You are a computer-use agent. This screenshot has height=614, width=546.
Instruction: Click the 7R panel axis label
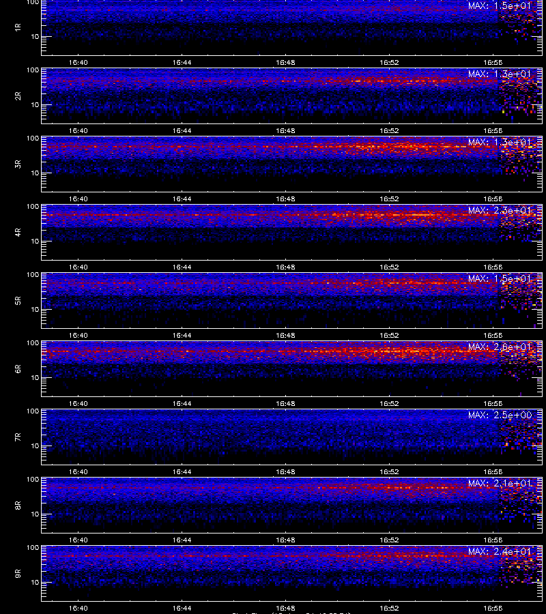coord(18,437)
